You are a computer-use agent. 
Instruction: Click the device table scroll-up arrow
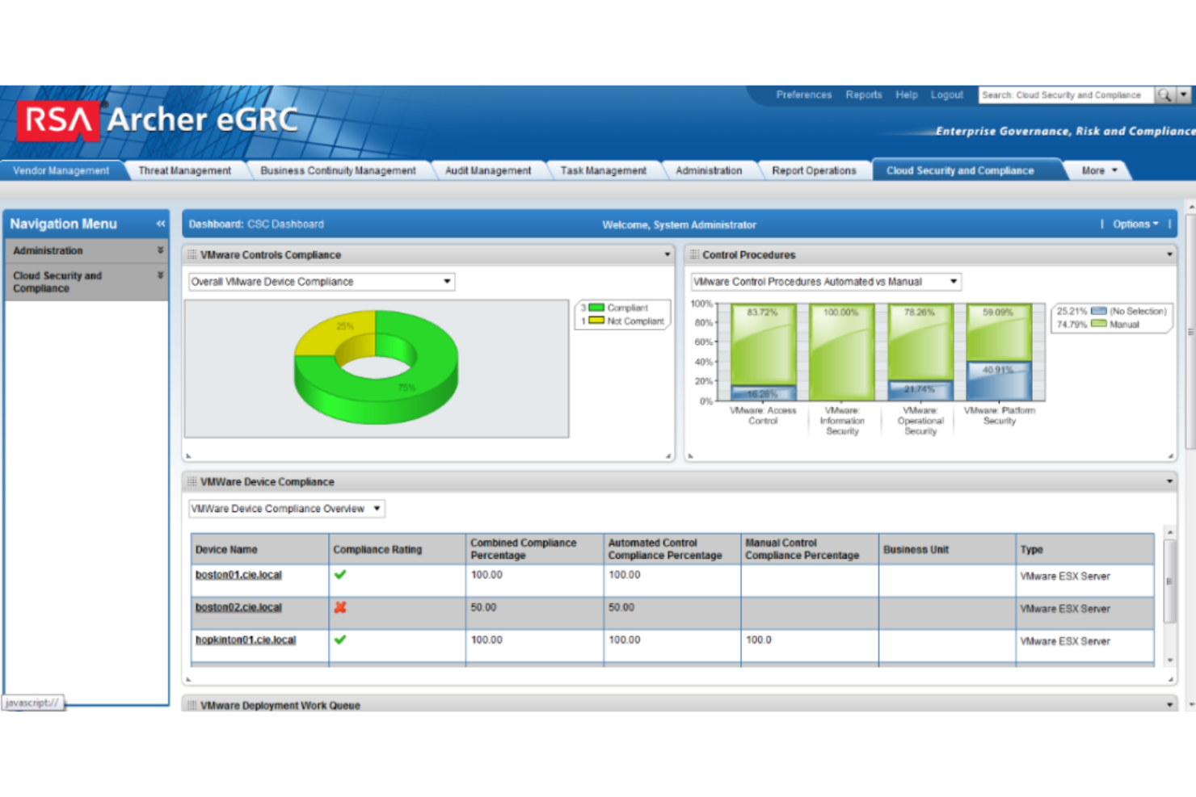coord(1169,533)
